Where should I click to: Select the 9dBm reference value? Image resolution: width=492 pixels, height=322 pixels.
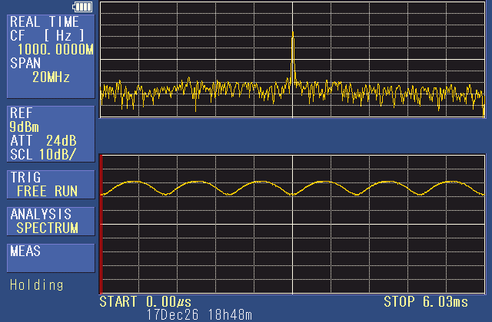25,127
